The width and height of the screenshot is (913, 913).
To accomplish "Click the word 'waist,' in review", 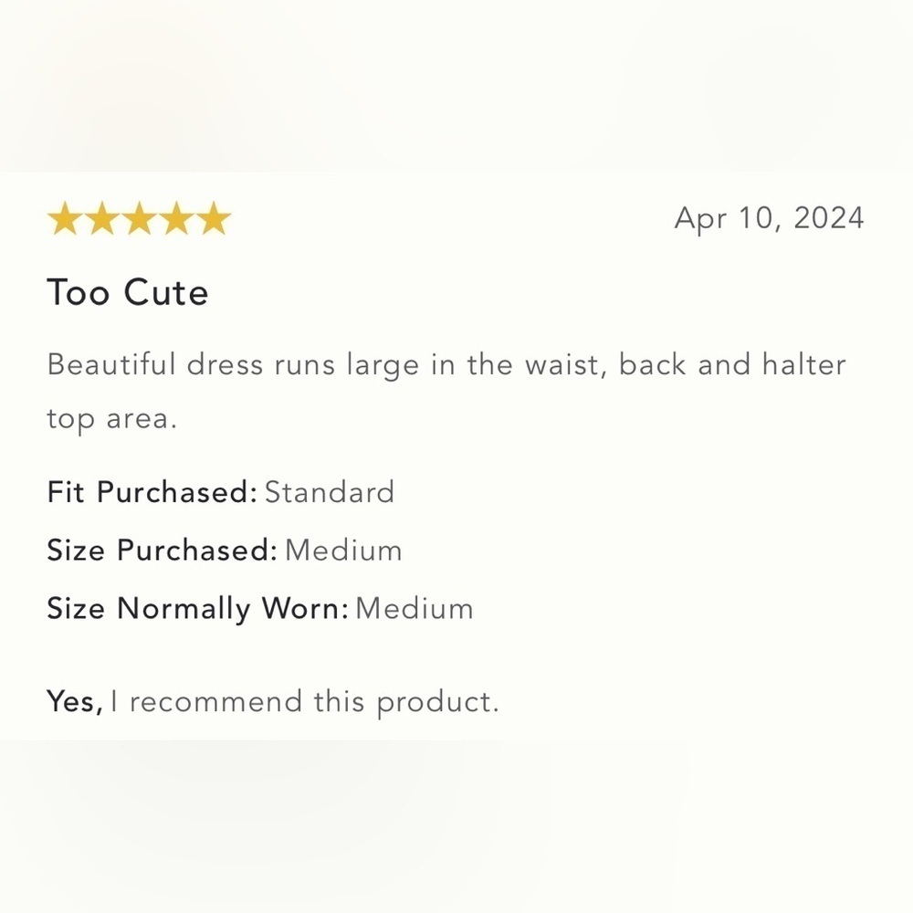I will (566, 366).
